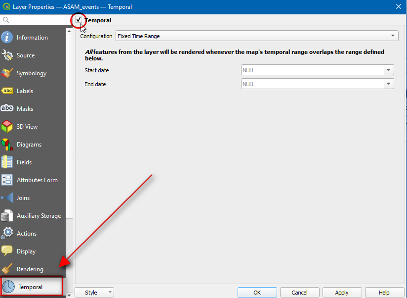This screenshot has width=407, height=298.
Task: Uncheck the Temporal checkbox
Action: [79, 20]
